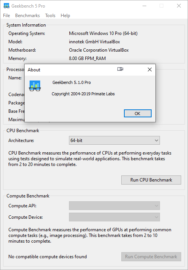188x270 pixels.
Task: Open the Help menu
Action: (65, 16)
